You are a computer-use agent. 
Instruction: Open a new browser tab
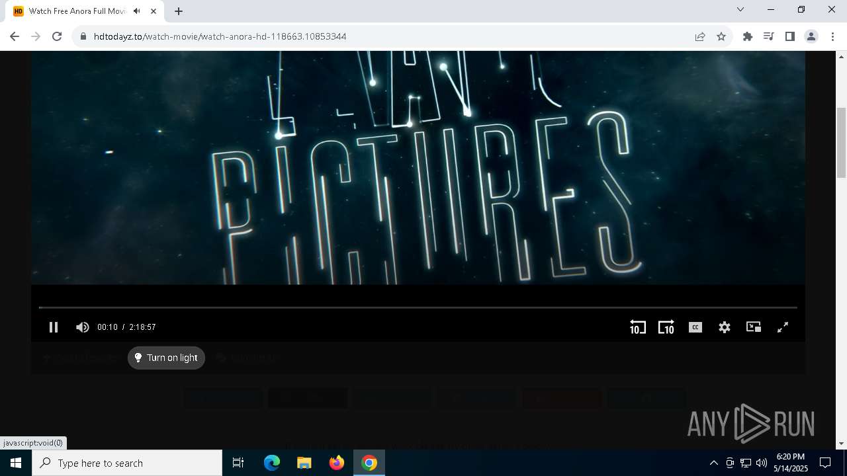click(x=179, y=11)
